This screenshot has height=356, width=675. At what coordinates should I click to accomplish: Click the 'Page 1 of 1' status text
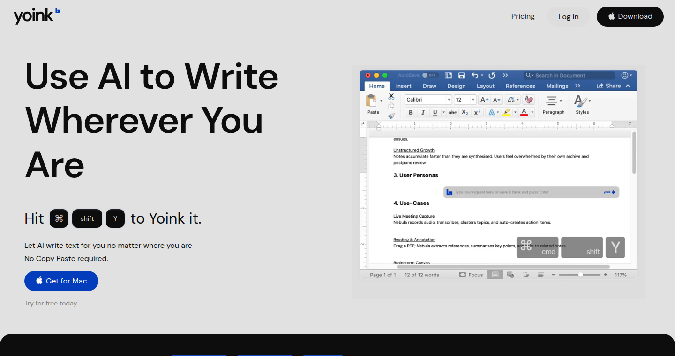383,275
